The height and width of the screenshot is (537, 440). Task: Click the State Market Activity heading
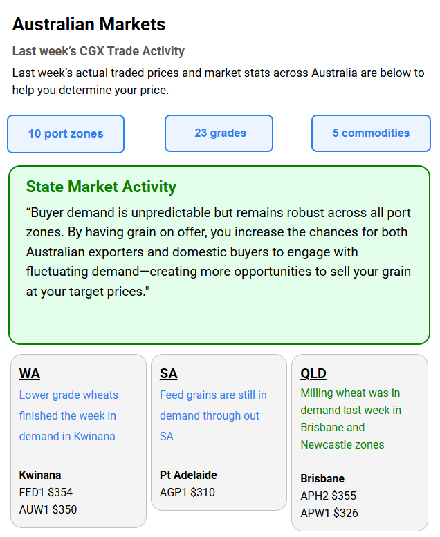click(x=101, y=187)
